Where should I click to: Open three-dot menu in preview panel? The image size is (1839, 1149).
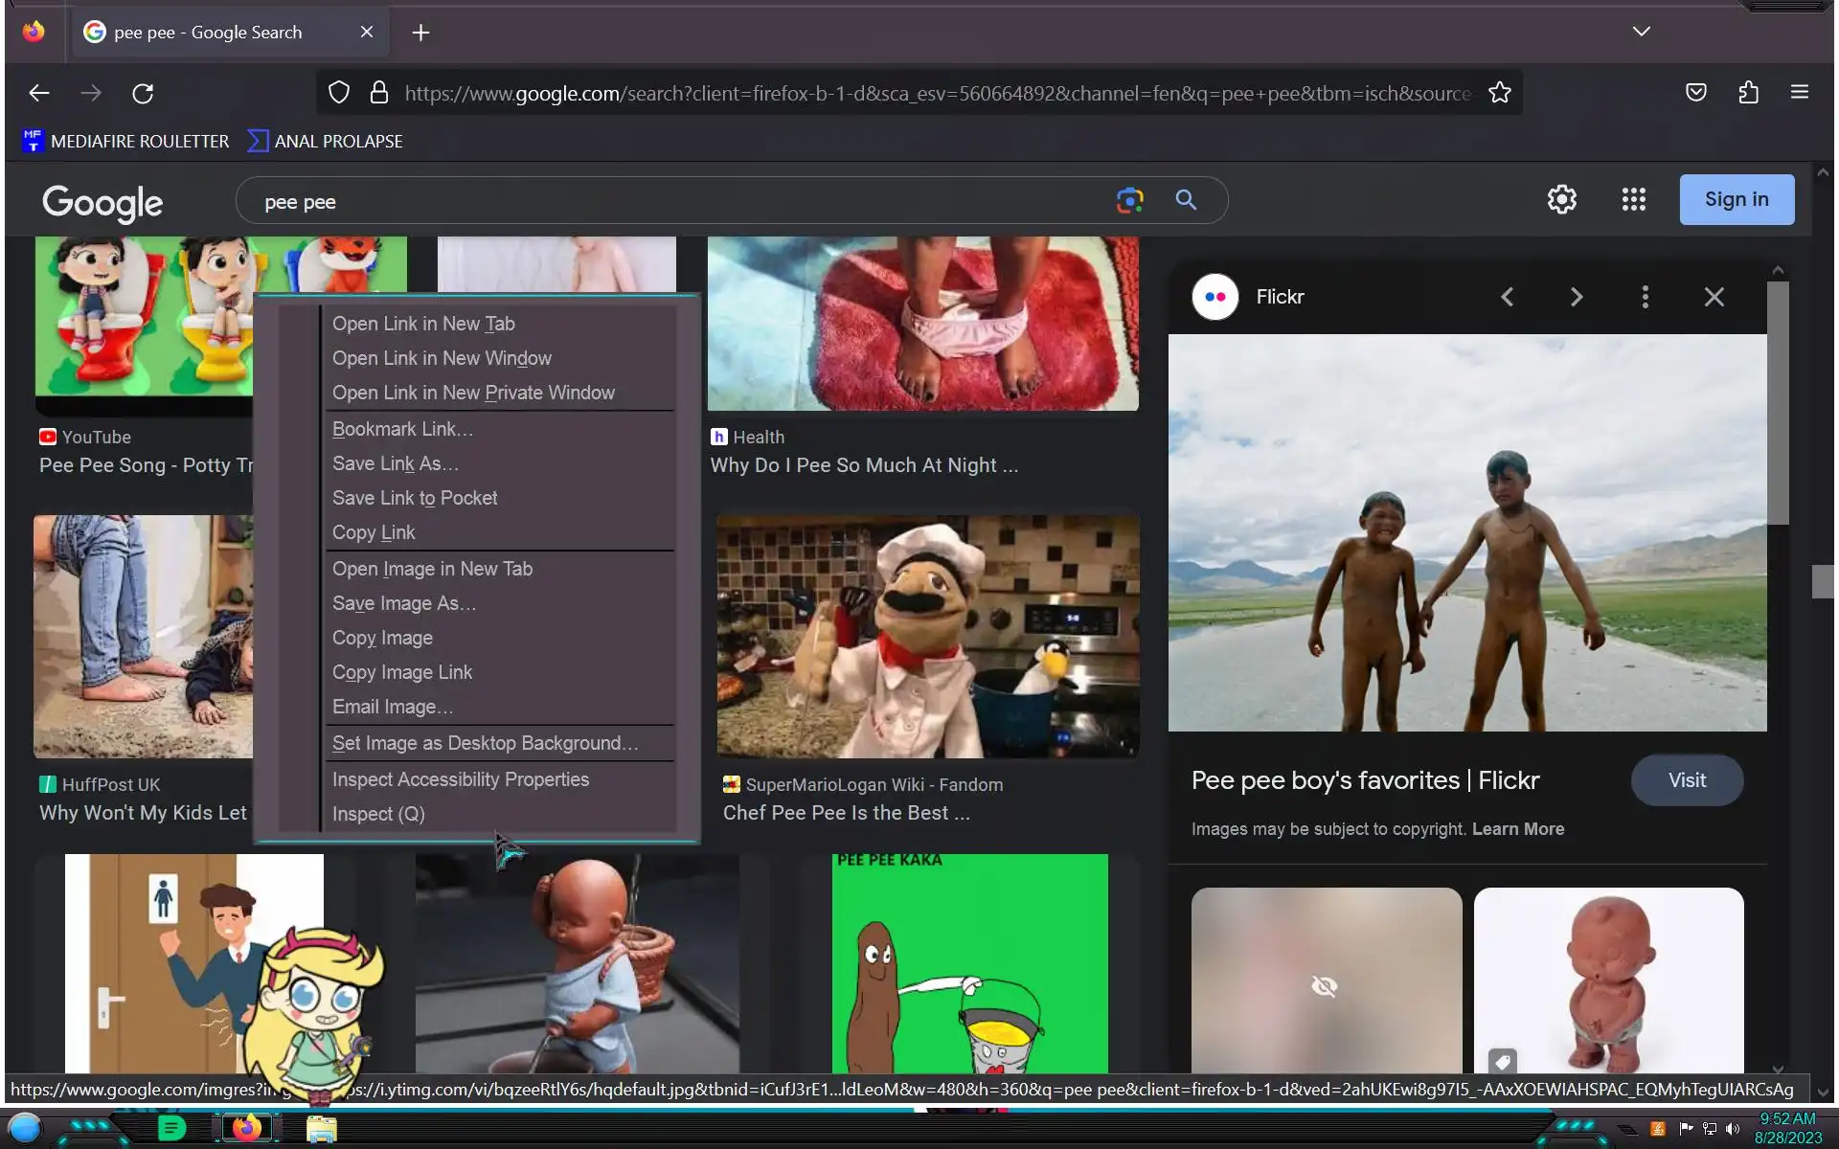tap(1645, 297)
